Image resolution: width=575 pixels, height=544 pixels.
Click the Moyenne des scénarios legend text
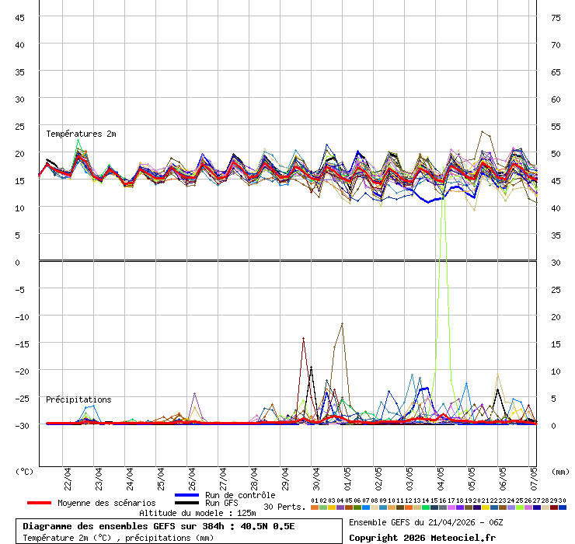[106, 503]
